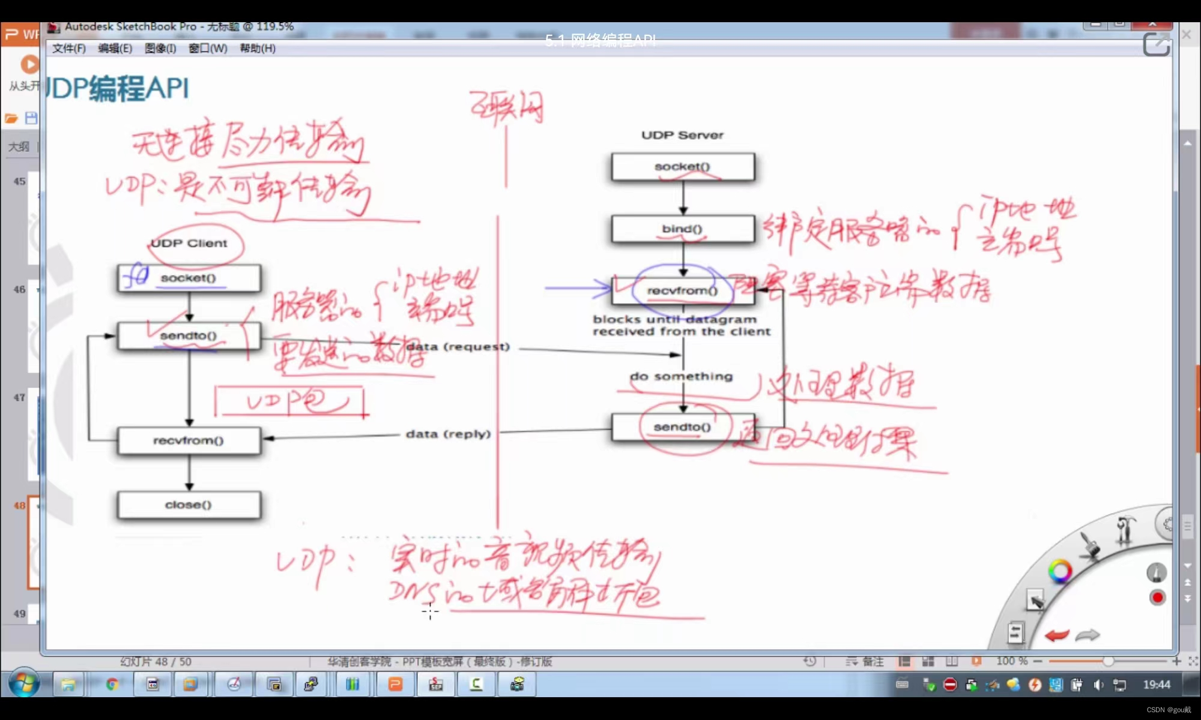Open WPS Presentation from the taskbar
1201x720 pixels.
click(x=396, y=685)
